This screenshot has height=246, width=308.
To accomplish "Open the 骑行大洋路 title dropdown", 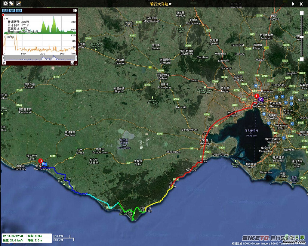I will pyautogui.click(x=161, y=4).
